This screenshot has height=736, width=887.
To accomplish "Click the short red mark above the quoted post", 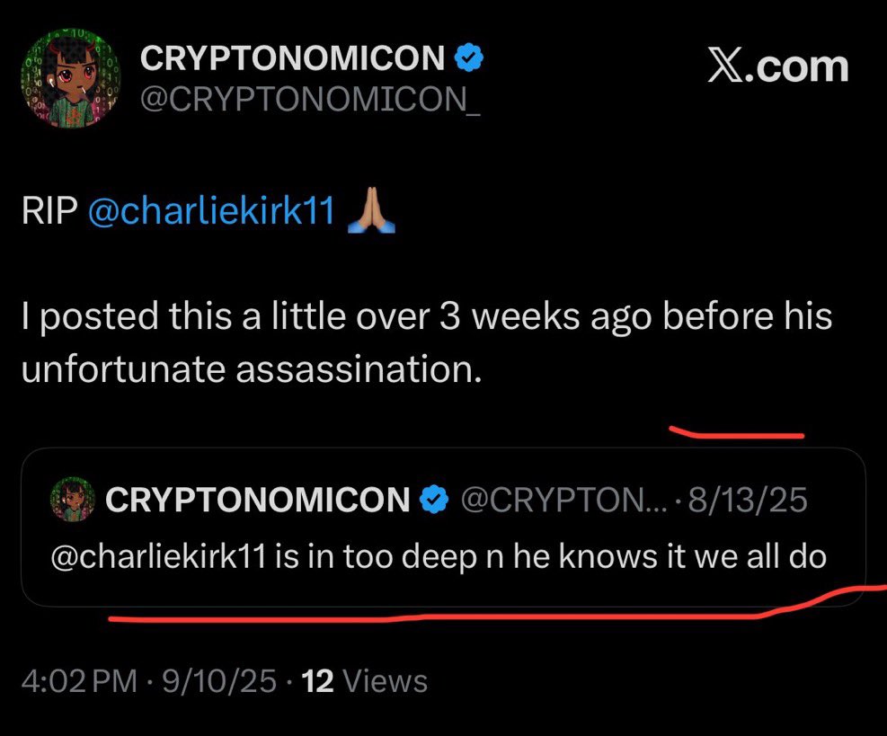I will [737, 434].
